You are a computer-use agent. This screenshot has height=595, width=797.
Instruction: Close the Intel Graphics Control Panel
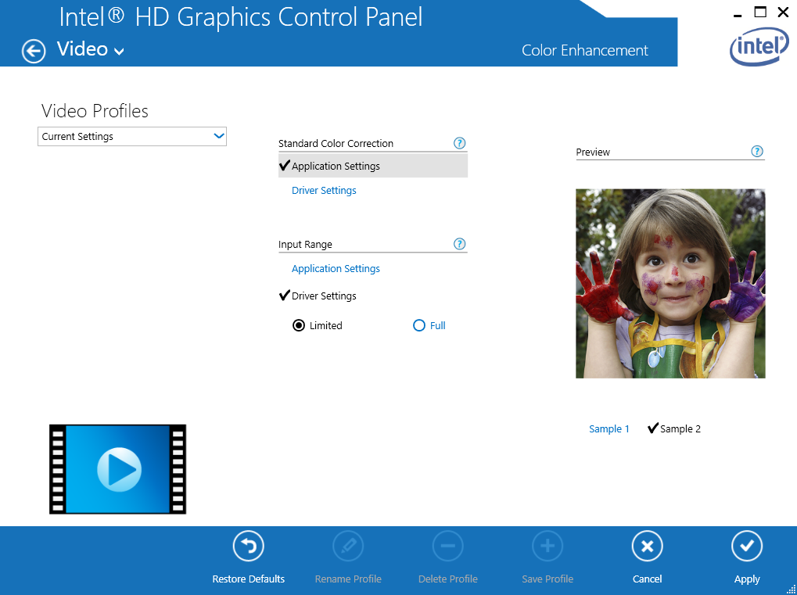[783, 12]
